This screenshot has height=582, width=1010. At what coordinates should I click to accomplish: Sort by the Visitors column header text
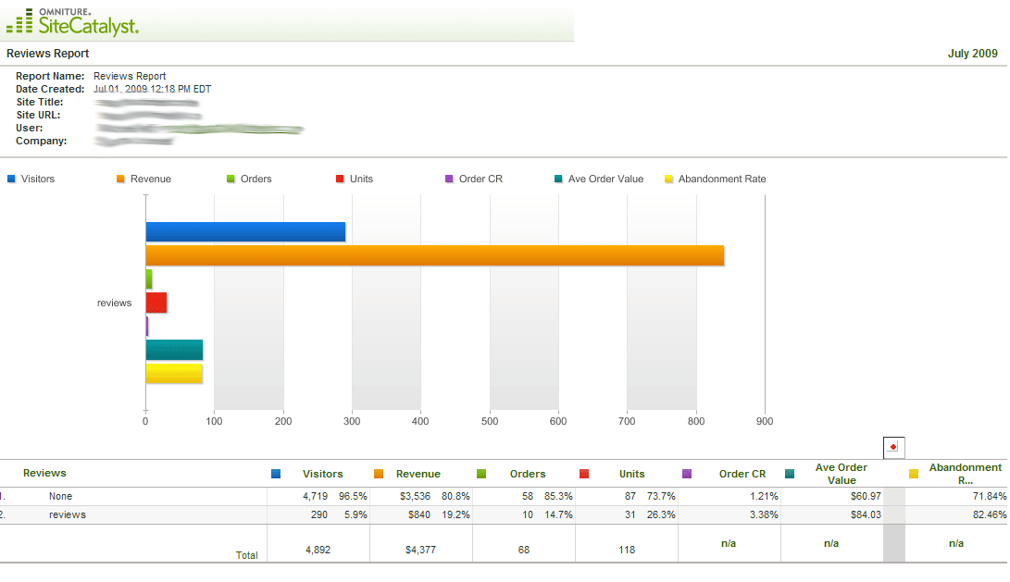[322, 474]
